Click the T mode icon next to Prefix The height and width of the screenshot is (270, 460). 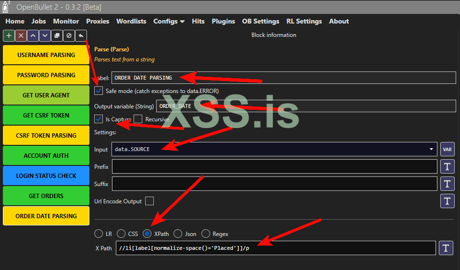point(447,166)
